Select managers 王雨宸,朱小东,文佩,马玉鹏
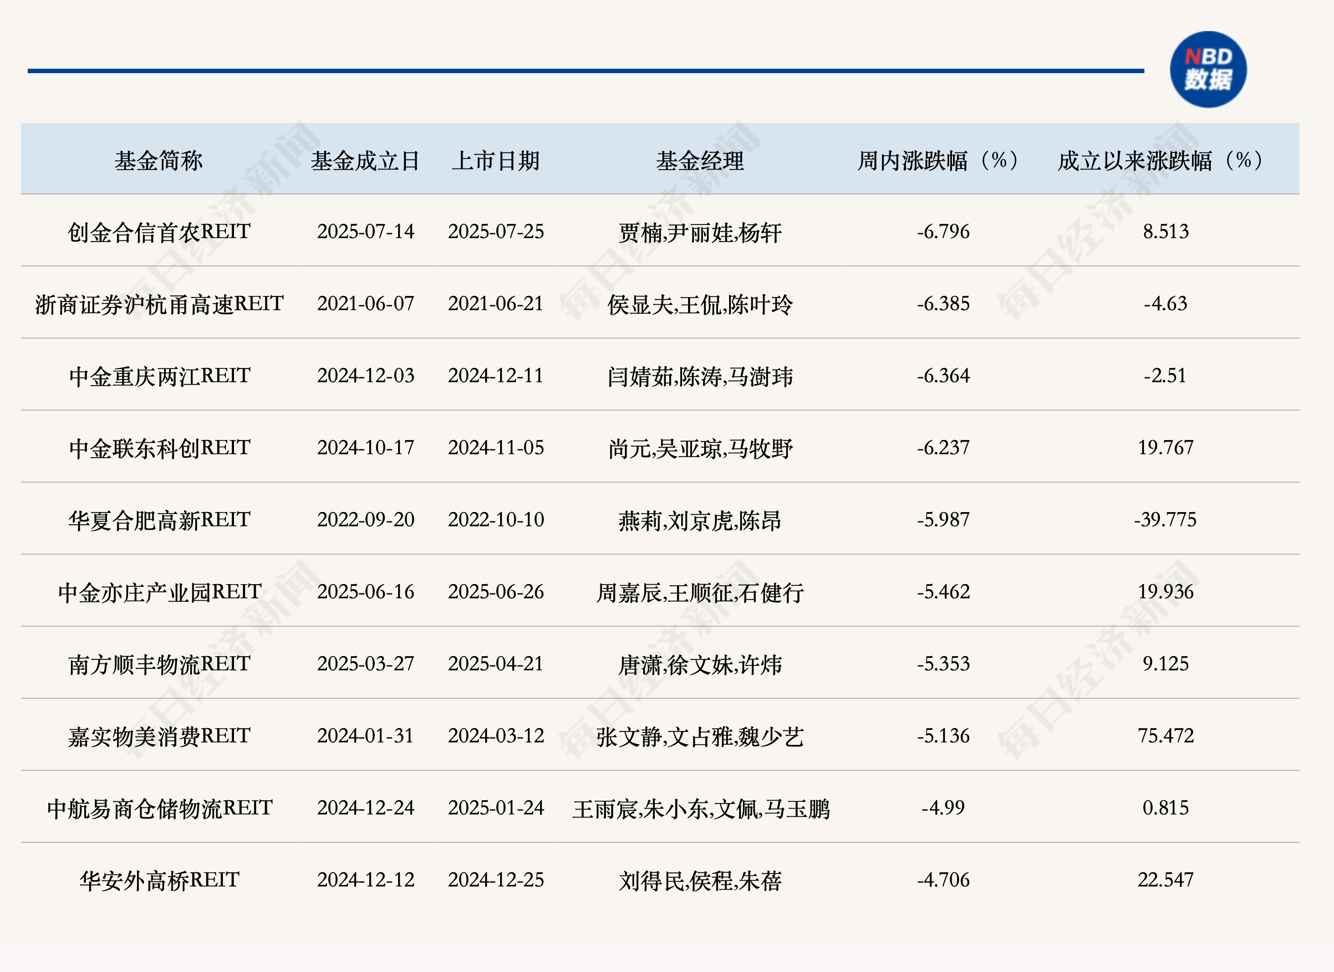 [701, 810]
